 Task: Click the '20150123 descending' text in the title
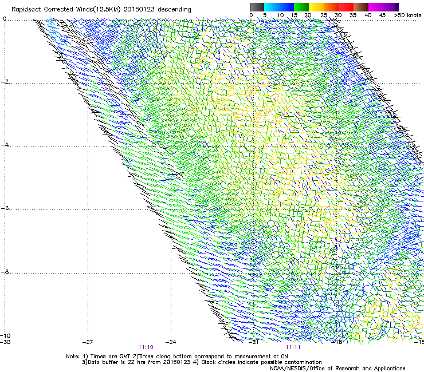pos(158,10)
